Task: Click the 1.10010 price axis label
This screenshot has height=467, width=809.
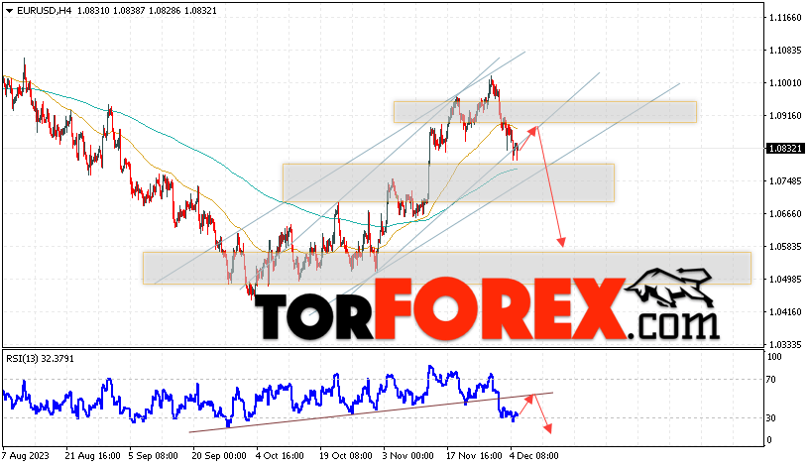Action: click(x=785, y=83)
